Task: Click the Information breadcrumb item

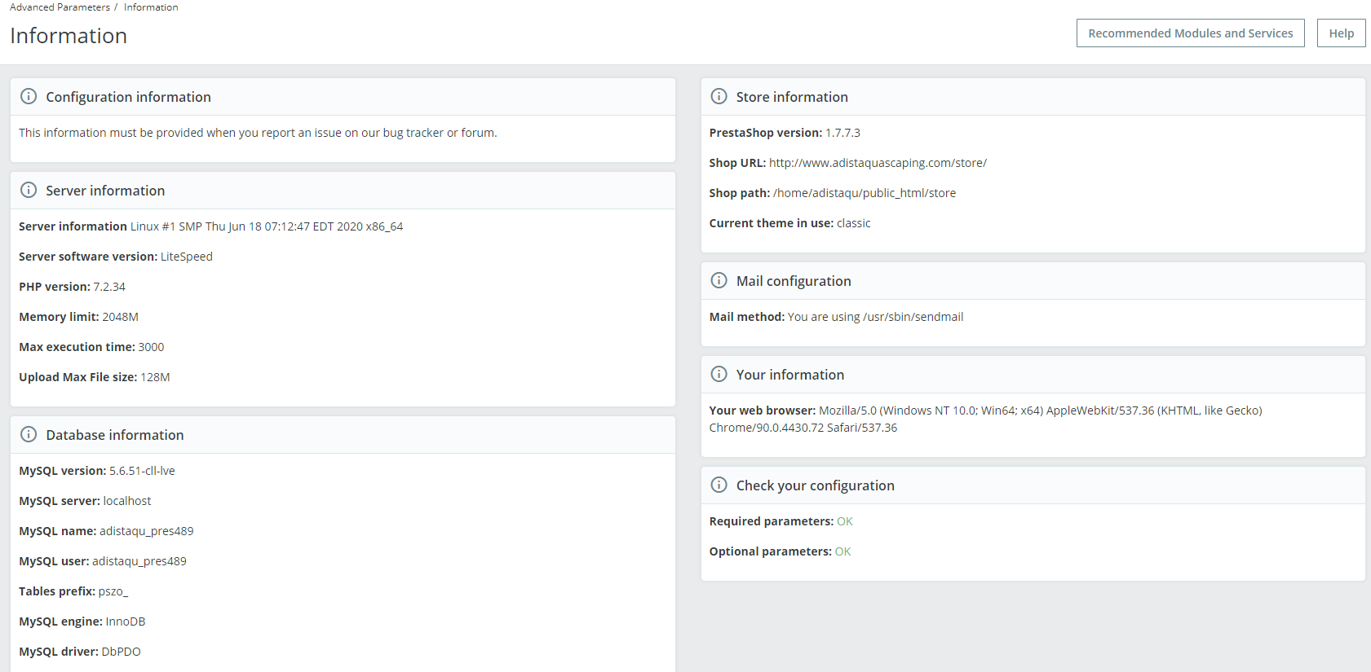Action: (151, 7)
